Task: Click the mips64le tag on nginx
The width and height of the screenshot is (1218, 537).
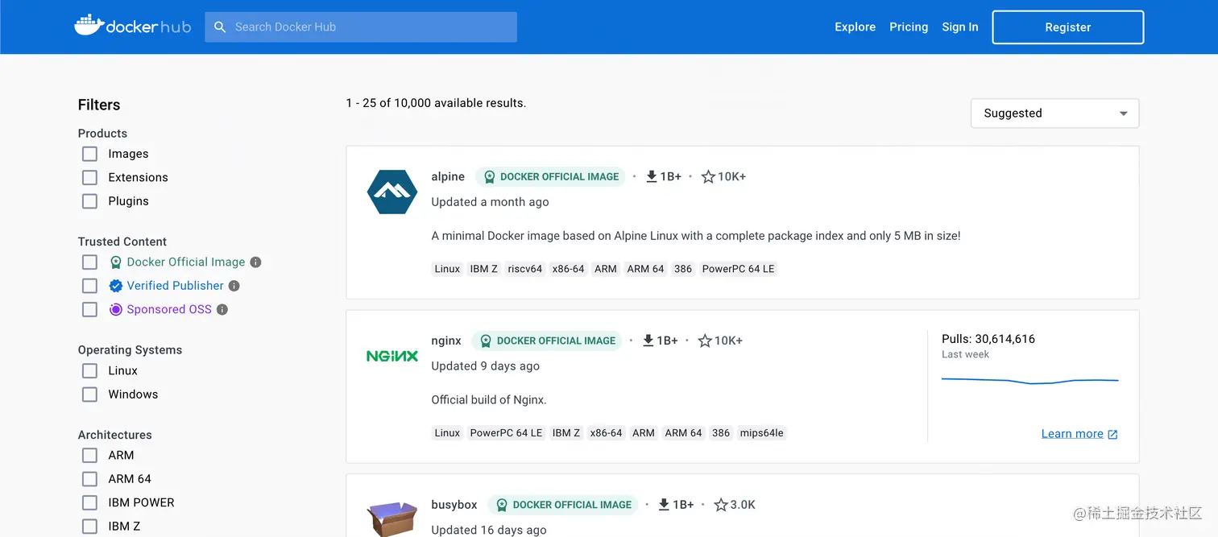Action: pos(761,433)
